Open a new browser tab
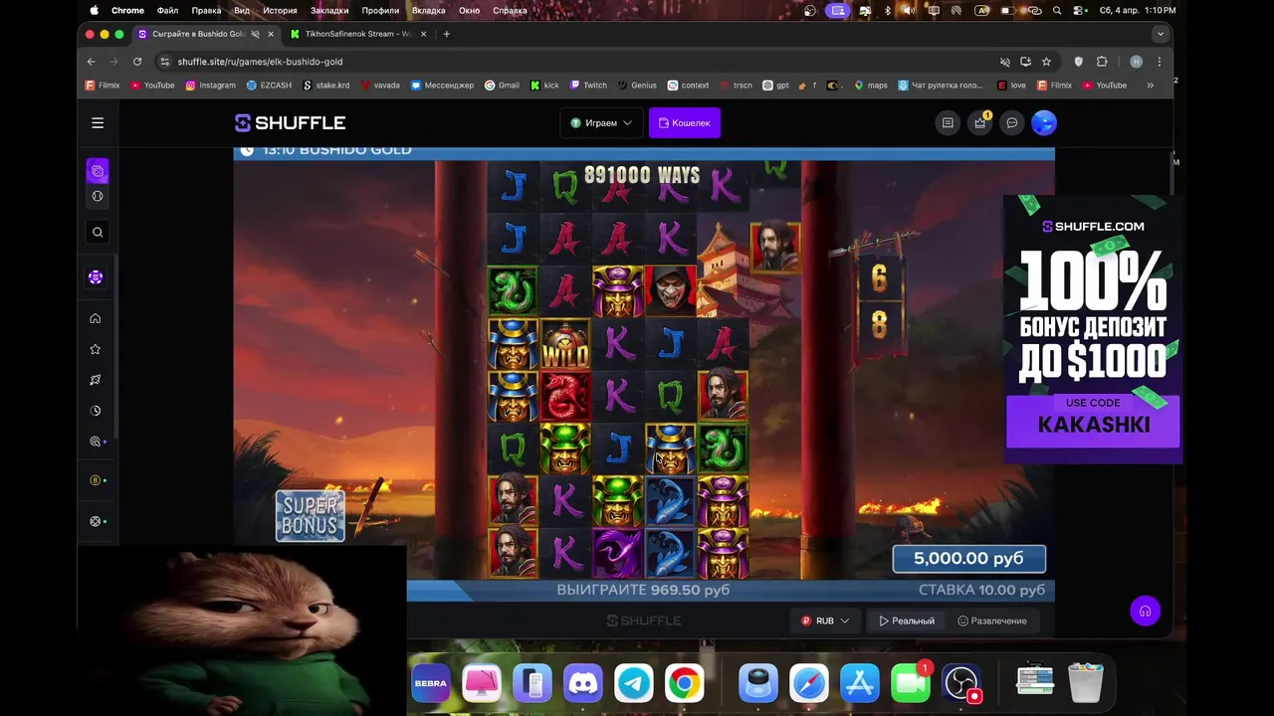The height and width of the screenshot is (716, 1274). (x=446, y=34)
